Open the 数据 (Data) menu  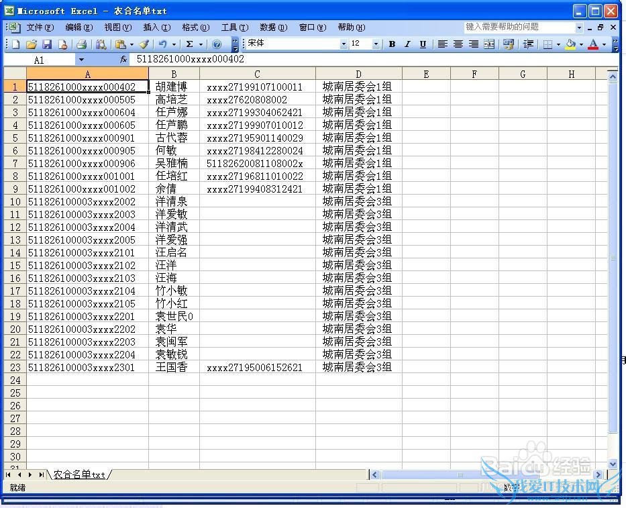[x=272, y=28]
